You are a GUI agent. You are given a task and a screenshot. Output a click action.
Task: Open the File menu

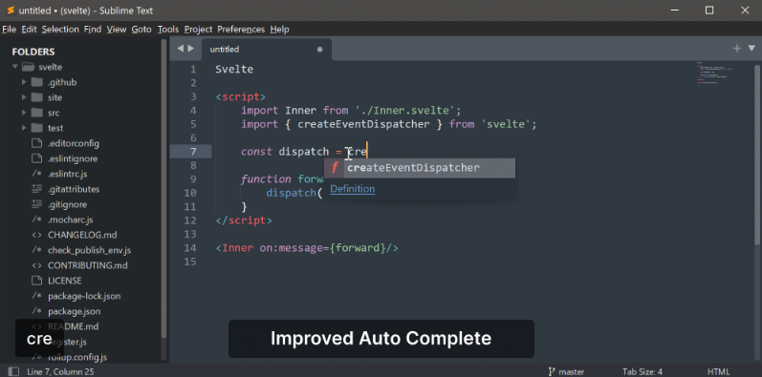point(10,30)
